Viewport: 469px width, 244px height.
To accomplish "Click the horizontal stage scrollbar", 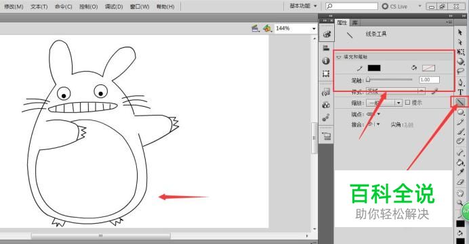I will pyautogui.click(x=101, y=236).
